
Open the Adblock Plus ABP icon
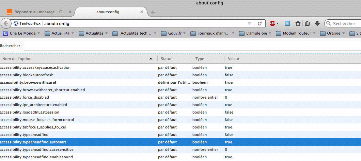[273, 23]
